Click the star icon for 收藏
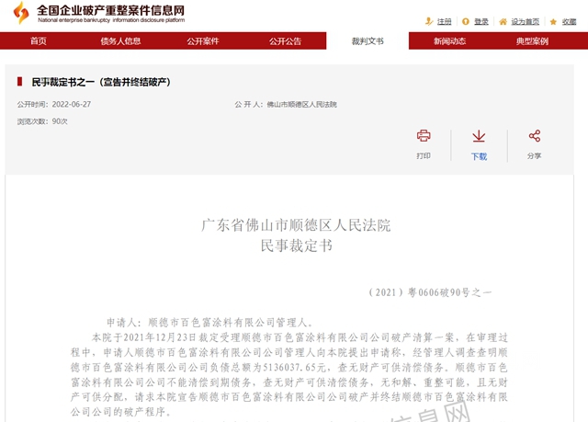The height and width of the screenshot is (422, 588). pyautogui.click(x=553, y=22)
